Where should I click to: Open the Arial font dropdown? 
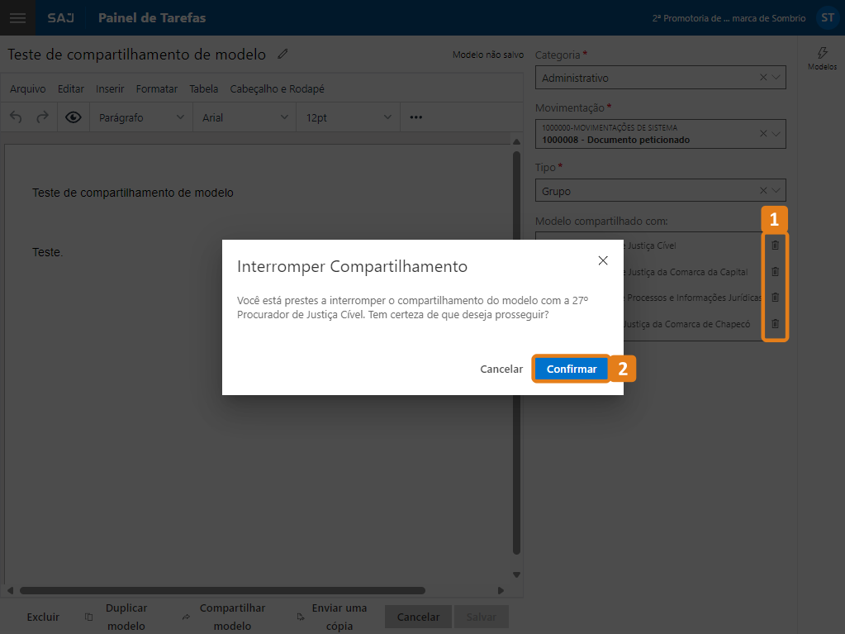tap(244, 117)
